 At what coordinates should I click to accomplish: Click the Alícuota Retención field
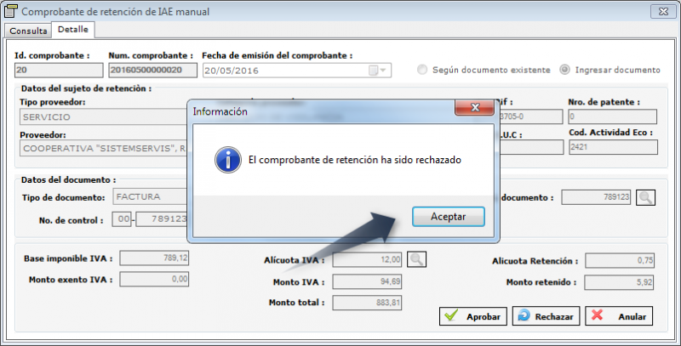620,261
